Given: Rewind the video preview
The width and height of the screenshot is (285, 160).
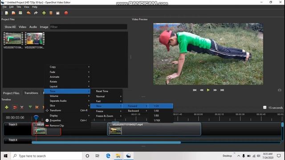Looking at the screenshot, I should (202, 90).
